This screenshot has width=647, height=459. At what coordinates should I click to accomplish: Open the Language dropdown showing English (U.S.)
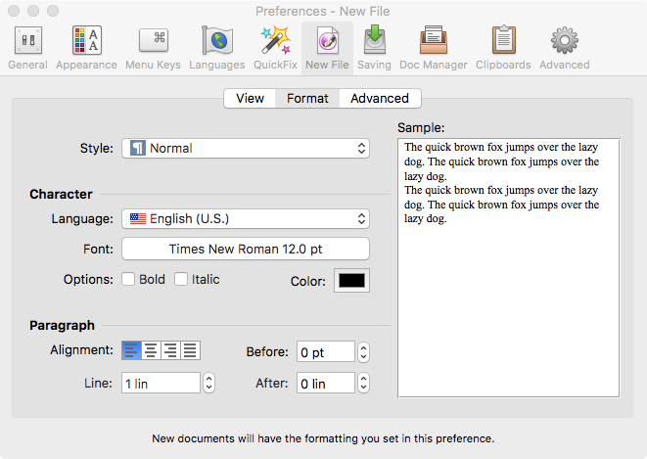pyautogui.click(x=245, y=219)
